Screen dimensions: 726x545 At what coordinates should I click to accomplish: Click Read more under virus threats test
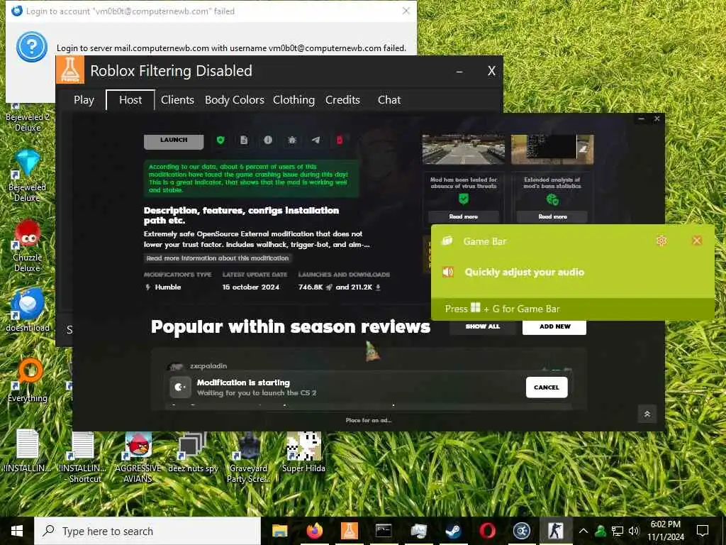[463, 216]
